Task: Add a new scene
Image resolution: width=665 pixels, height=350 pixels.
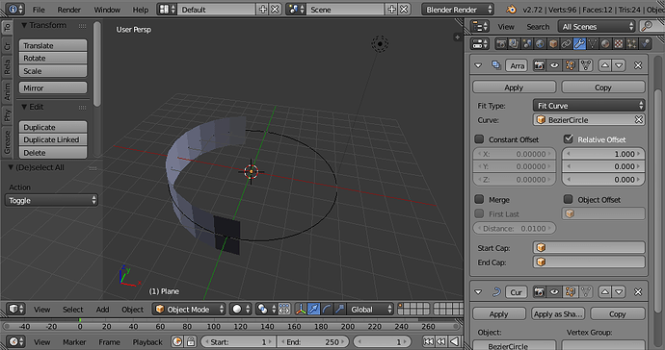Action: pyautogui.click(x=392, y=10)
